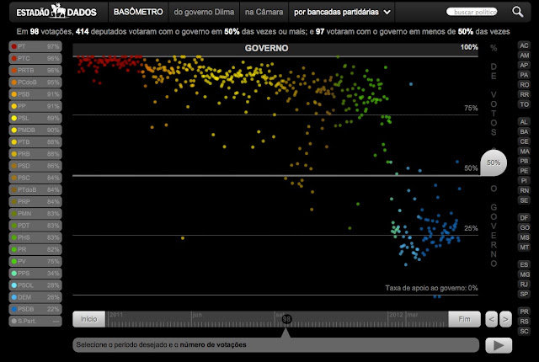Filter by state AP
The width and height of the screenshot is (539, 362).
pyautogui.click(x=524, y=65)
